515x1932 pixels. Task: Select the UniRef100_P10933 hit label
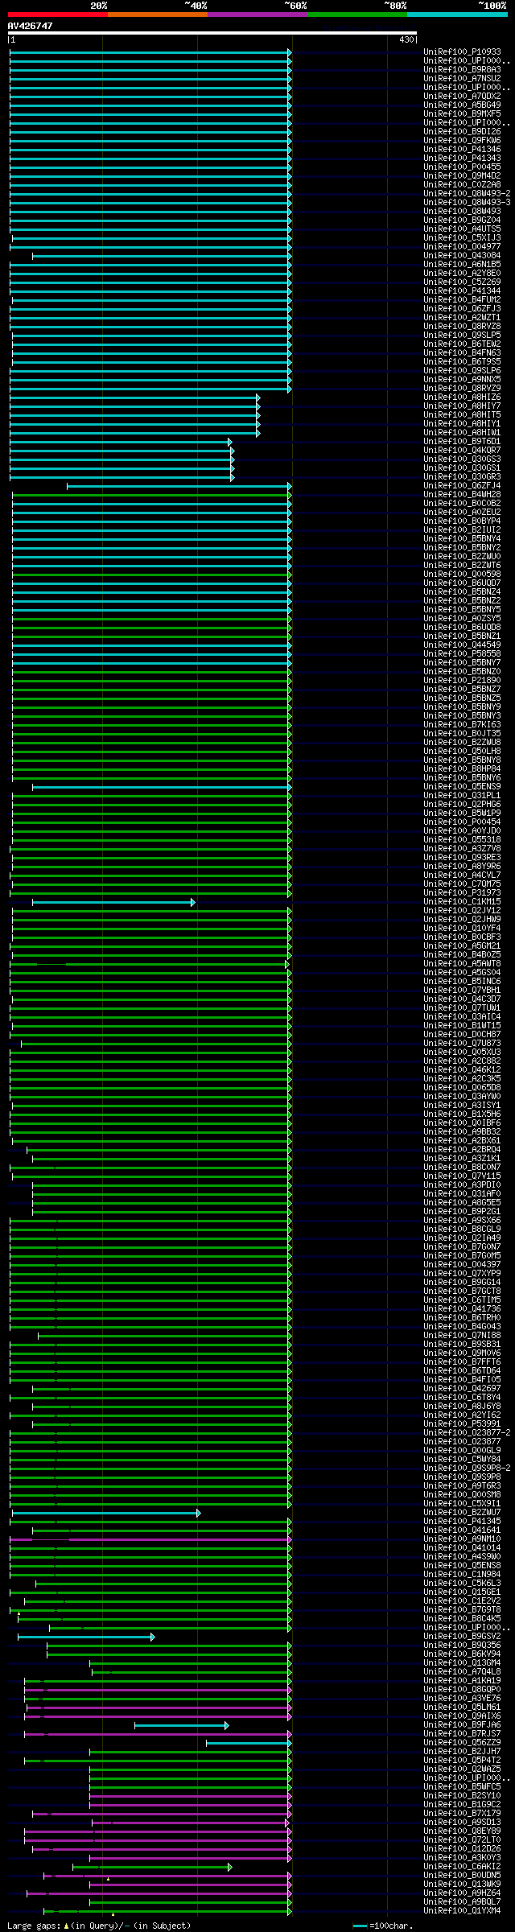pos(462,52)
